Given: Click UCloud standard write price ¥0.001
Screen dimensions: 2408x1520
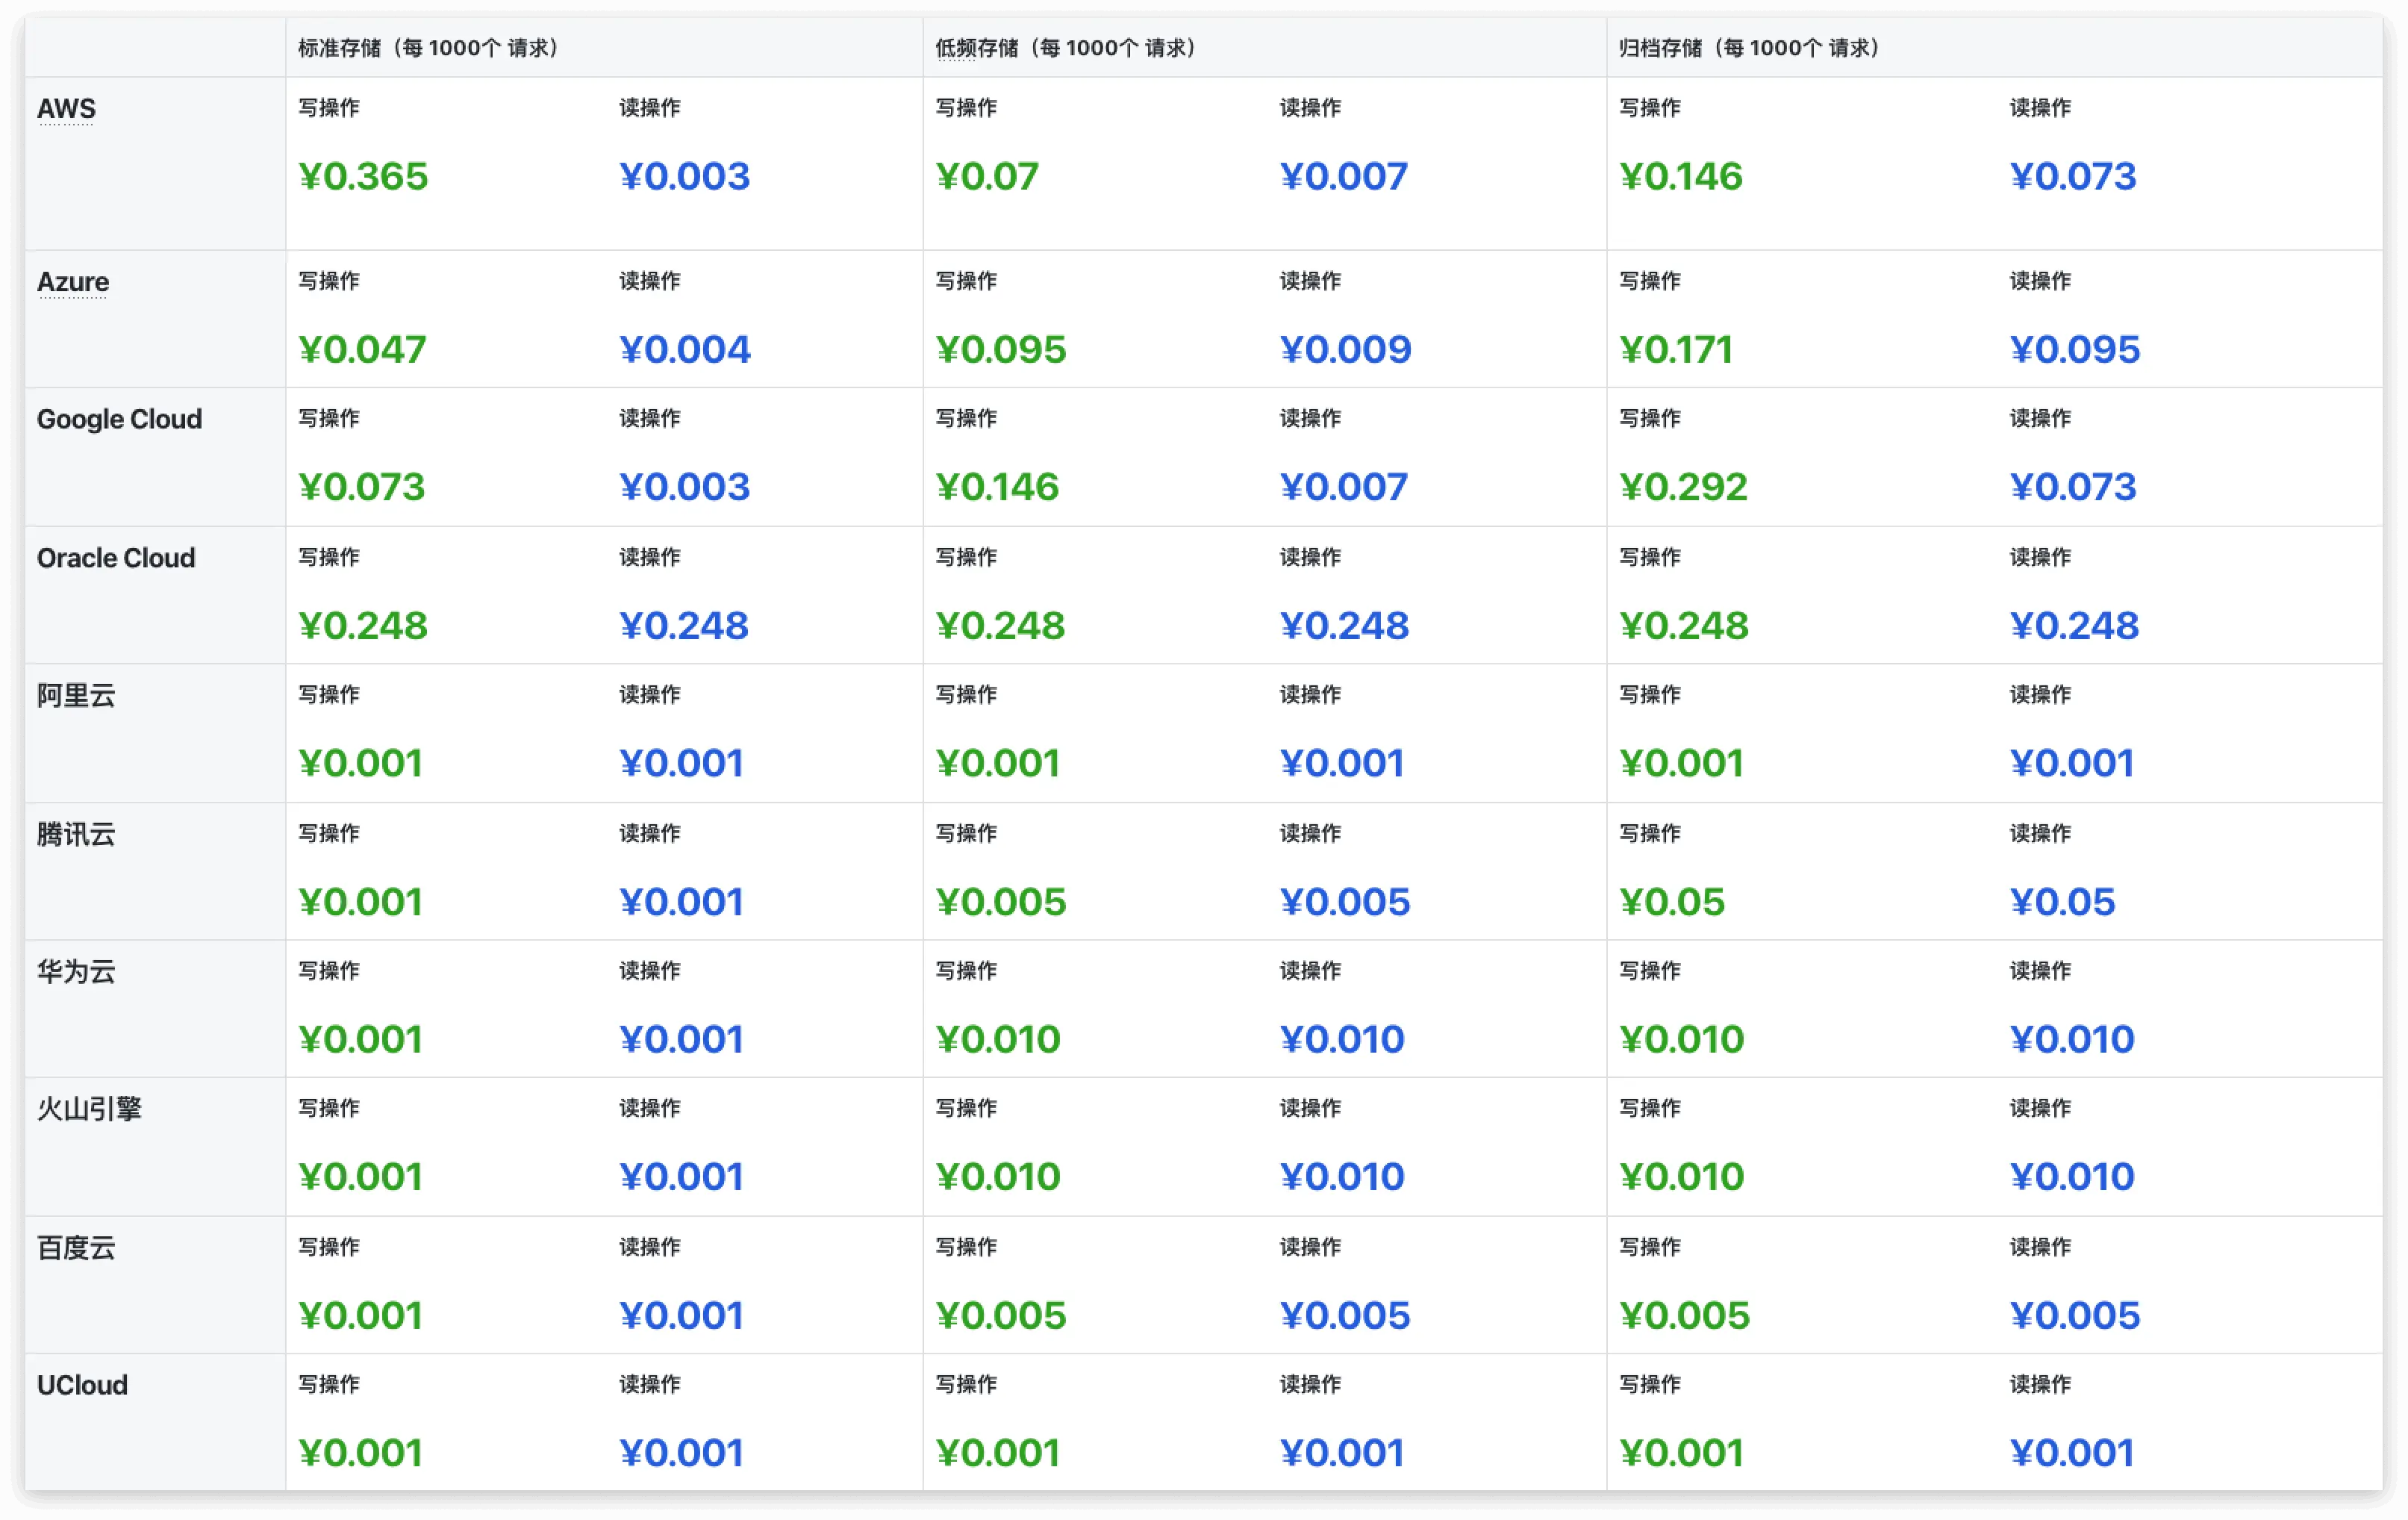Looking at the screenshot, I should (360, 1454).
